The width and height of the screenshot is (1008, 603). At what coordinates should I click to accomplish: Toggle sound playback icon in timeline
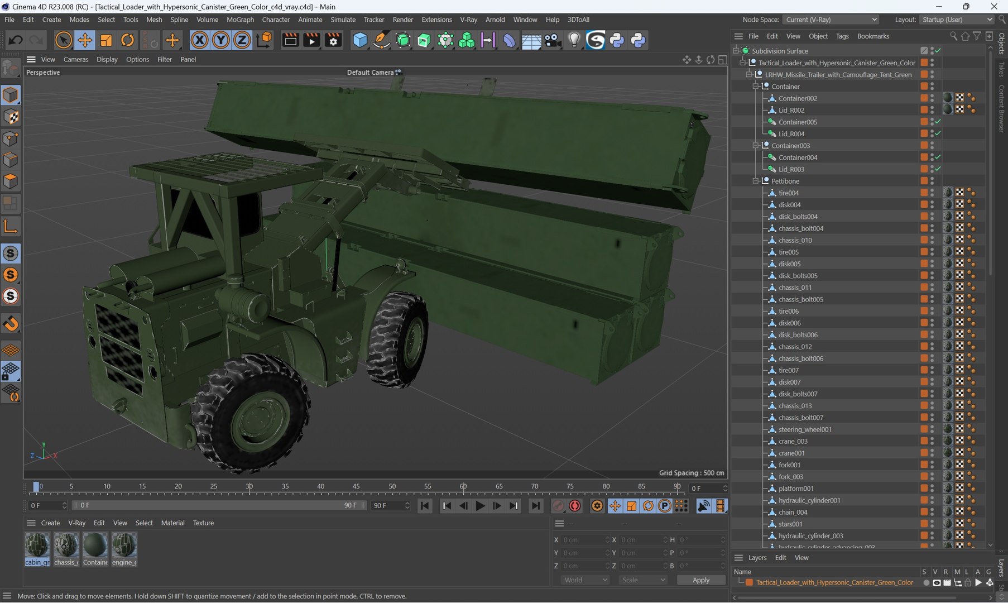click(703, 506)
